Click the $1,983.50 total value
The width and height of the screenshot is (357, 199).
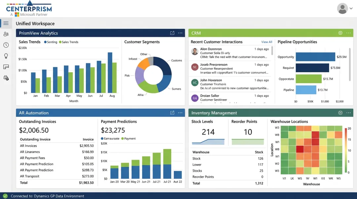(x=86, y=182)
